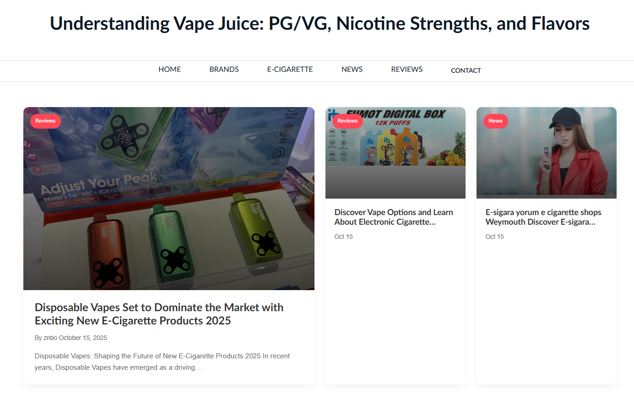Click the Disposable Vapes article excerpt text
Viewport: 634px width, 394px height.
163,362
